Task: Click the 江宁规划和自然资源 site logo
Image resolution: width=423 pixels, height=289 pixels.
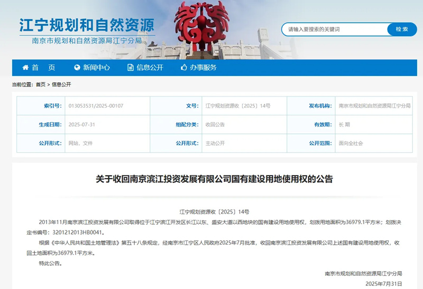Action: (x=87, y=25)
